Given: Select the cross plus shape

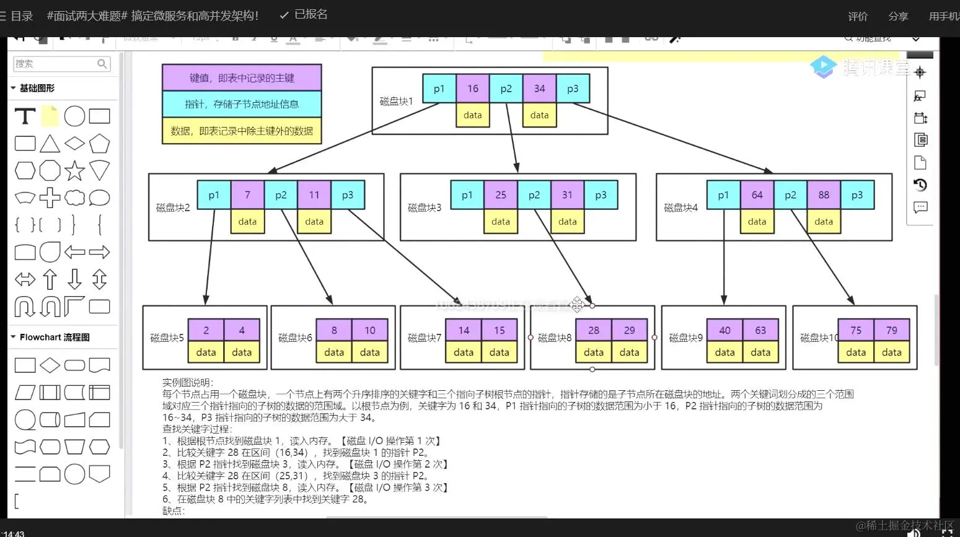Looking at the screenshot, I should pyautogui.click(x=50, y=198).
